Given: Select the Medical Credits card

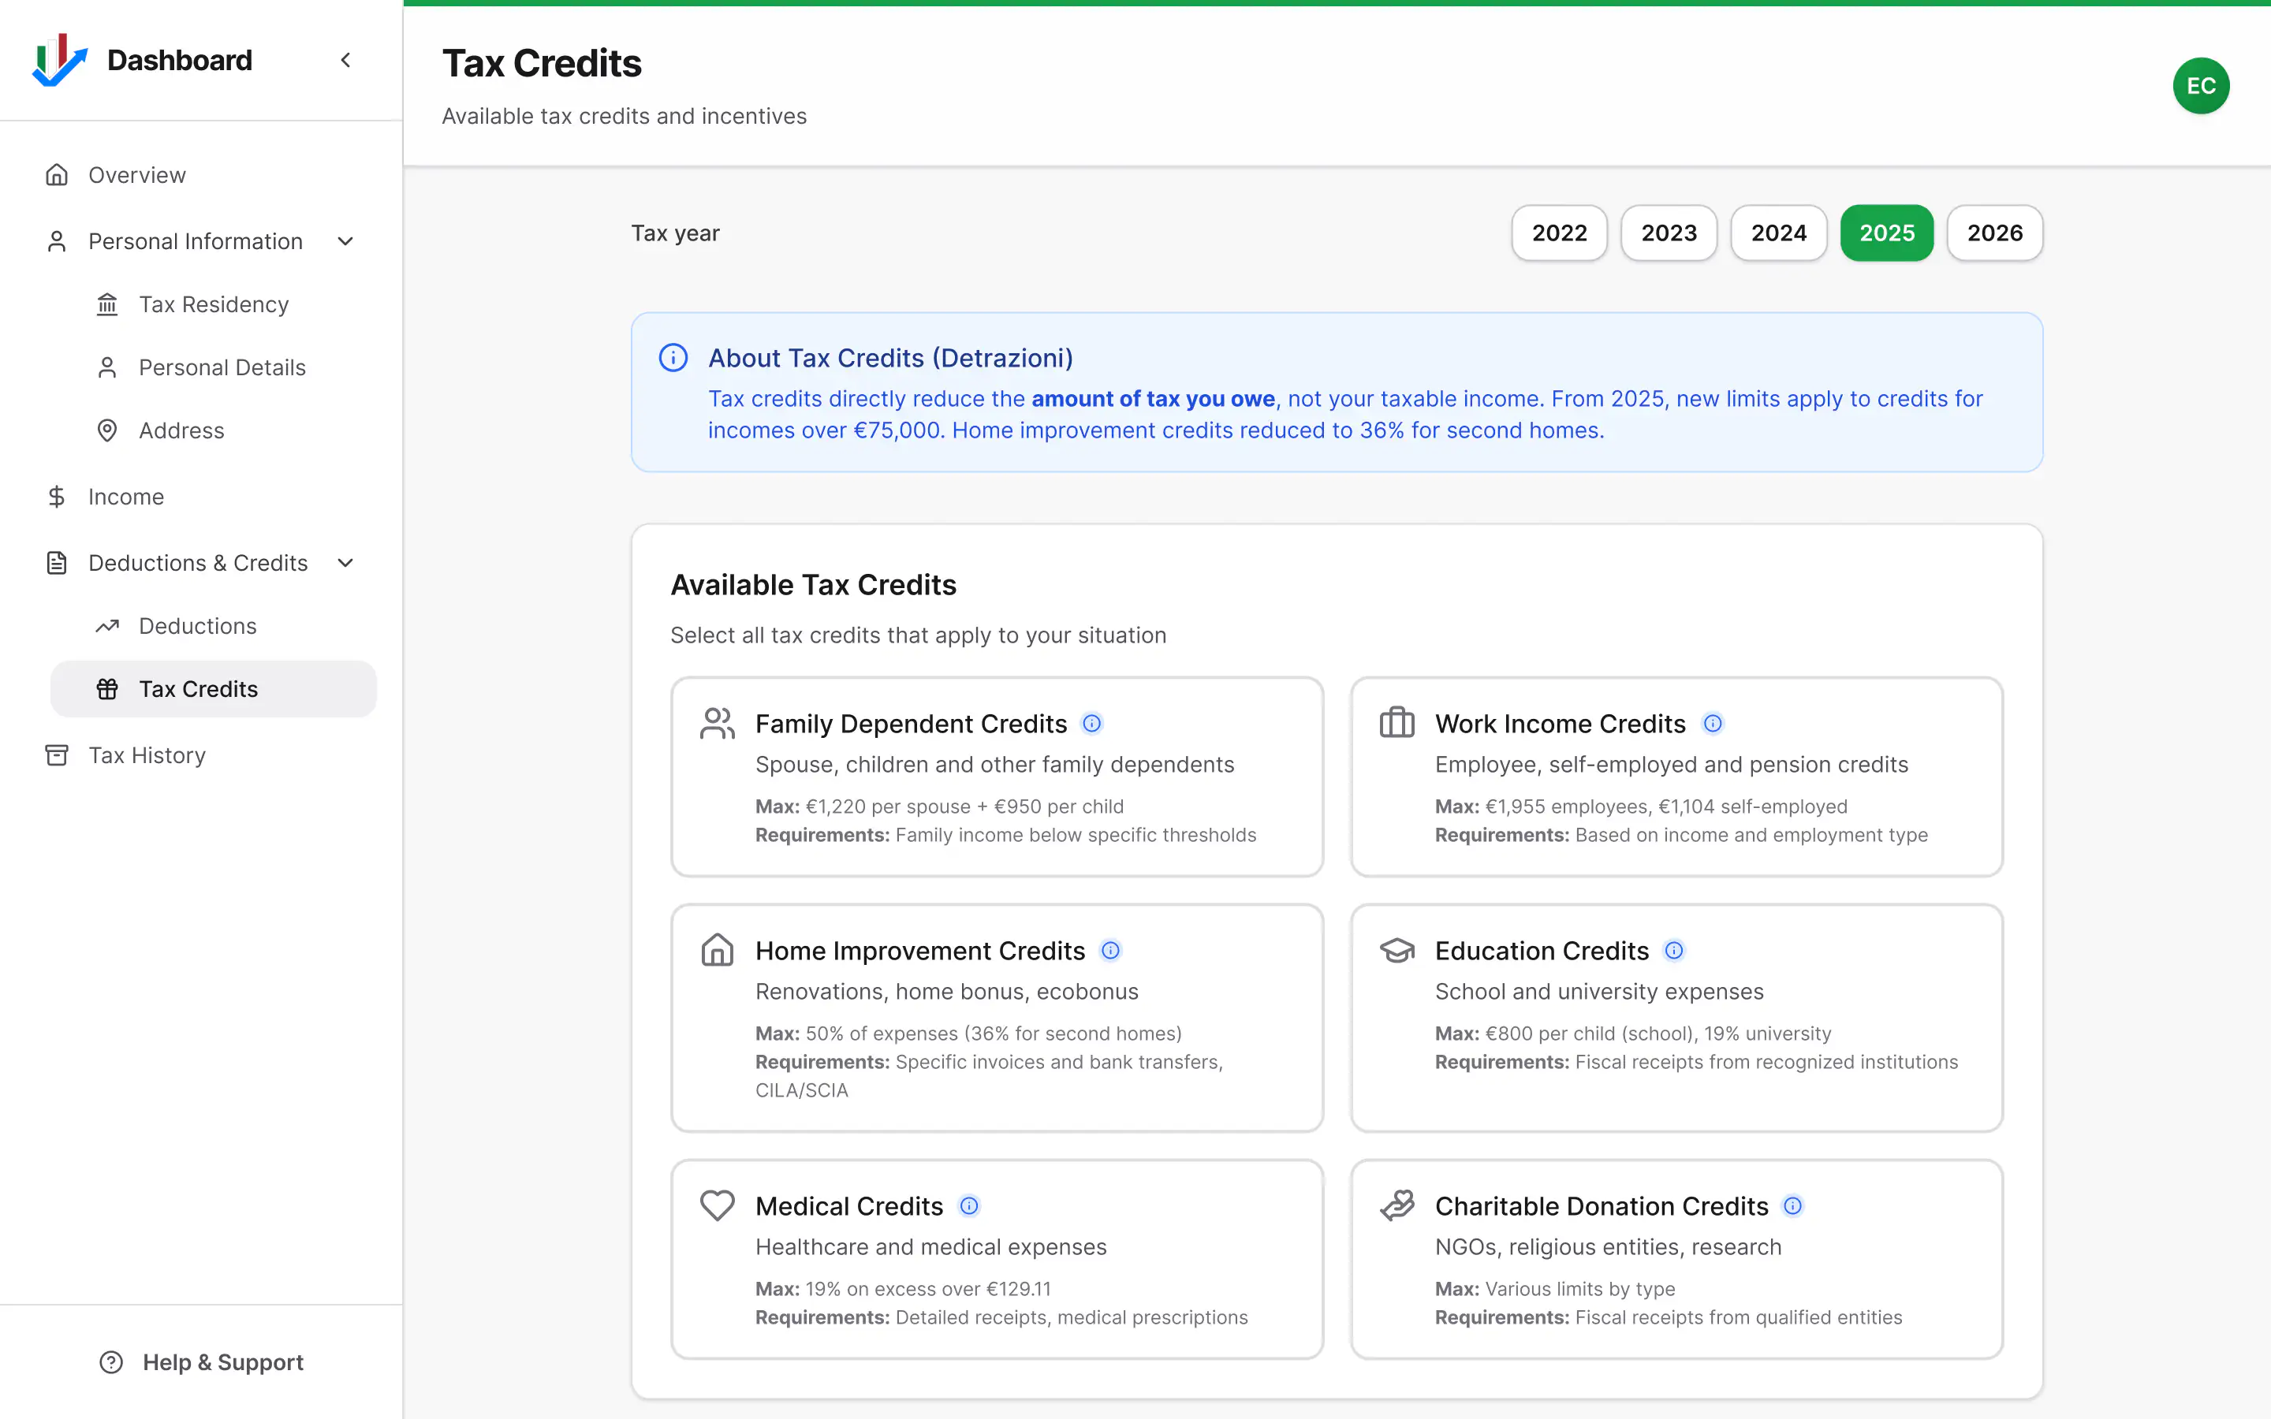Looking at the screenshot, I should pyautogui.click(x=996, y=1260).
